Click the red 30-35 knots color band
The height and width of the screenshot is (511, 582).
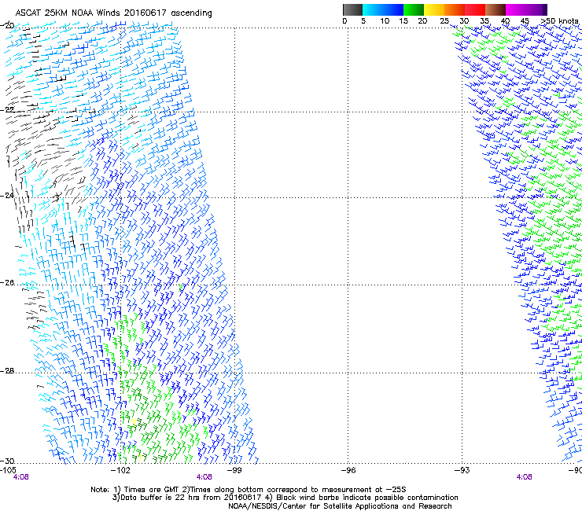(x=475, y=9)
